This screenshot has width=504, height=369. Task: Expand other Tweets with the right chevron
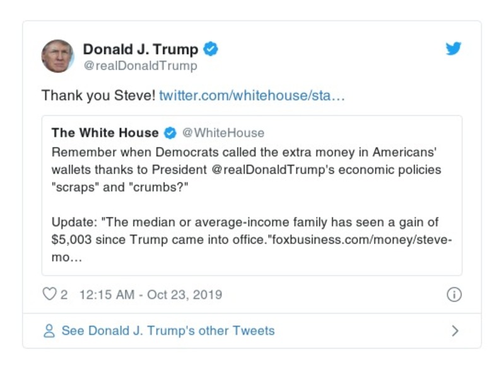pos(455,331)
